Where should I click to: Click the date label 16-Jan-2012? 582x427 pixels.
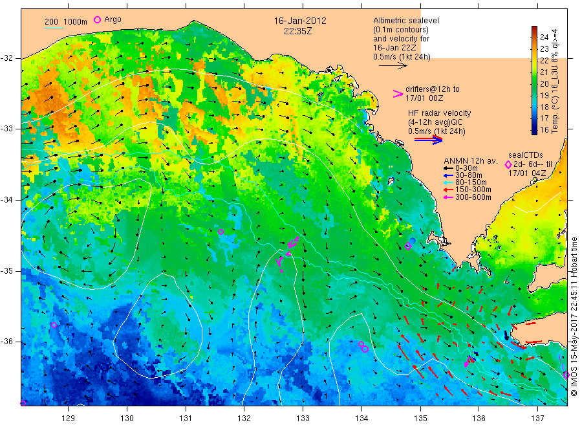[x=300, y=21]
